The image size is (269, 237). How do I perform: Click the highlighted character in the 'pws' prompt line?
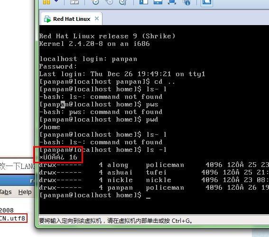(63, 105)
